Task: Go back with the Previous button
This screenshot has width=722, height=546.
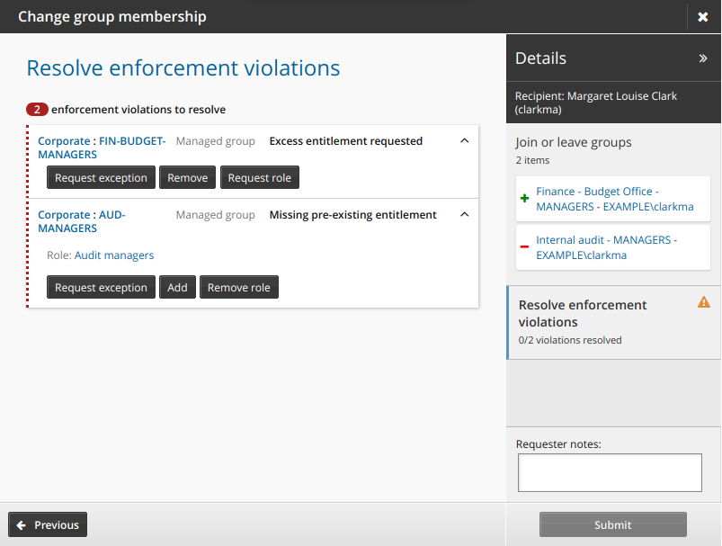Action: click(48, 525)
